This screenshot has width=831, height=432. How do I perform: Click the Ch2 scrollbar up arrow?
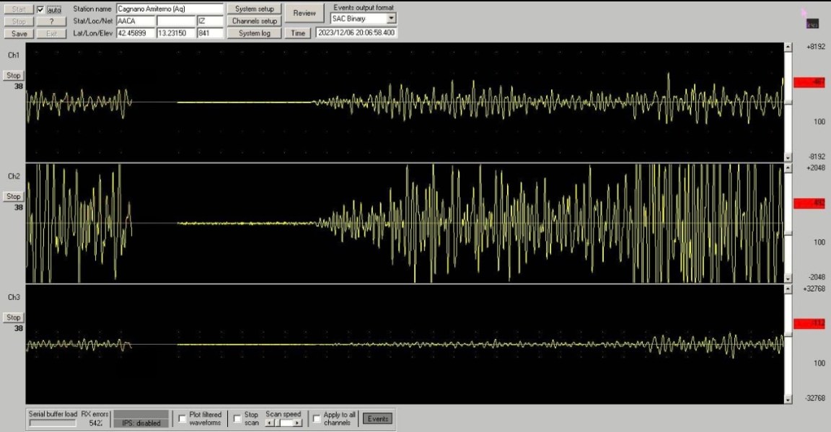point(788,168)
